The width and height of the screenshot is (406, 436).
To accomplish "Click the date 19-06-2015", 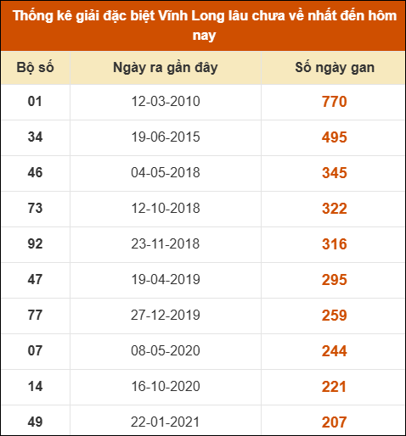I will (x=166, y=137).
